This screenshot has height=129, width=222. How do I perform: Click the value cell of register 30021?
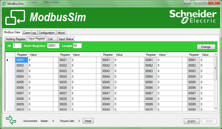click(83, 60)
